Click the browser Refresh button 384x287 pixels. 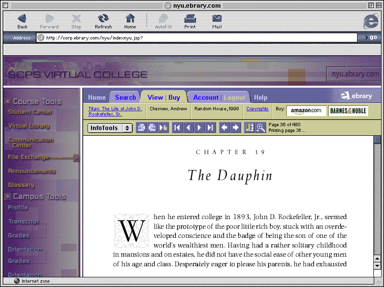pos(103,21)
